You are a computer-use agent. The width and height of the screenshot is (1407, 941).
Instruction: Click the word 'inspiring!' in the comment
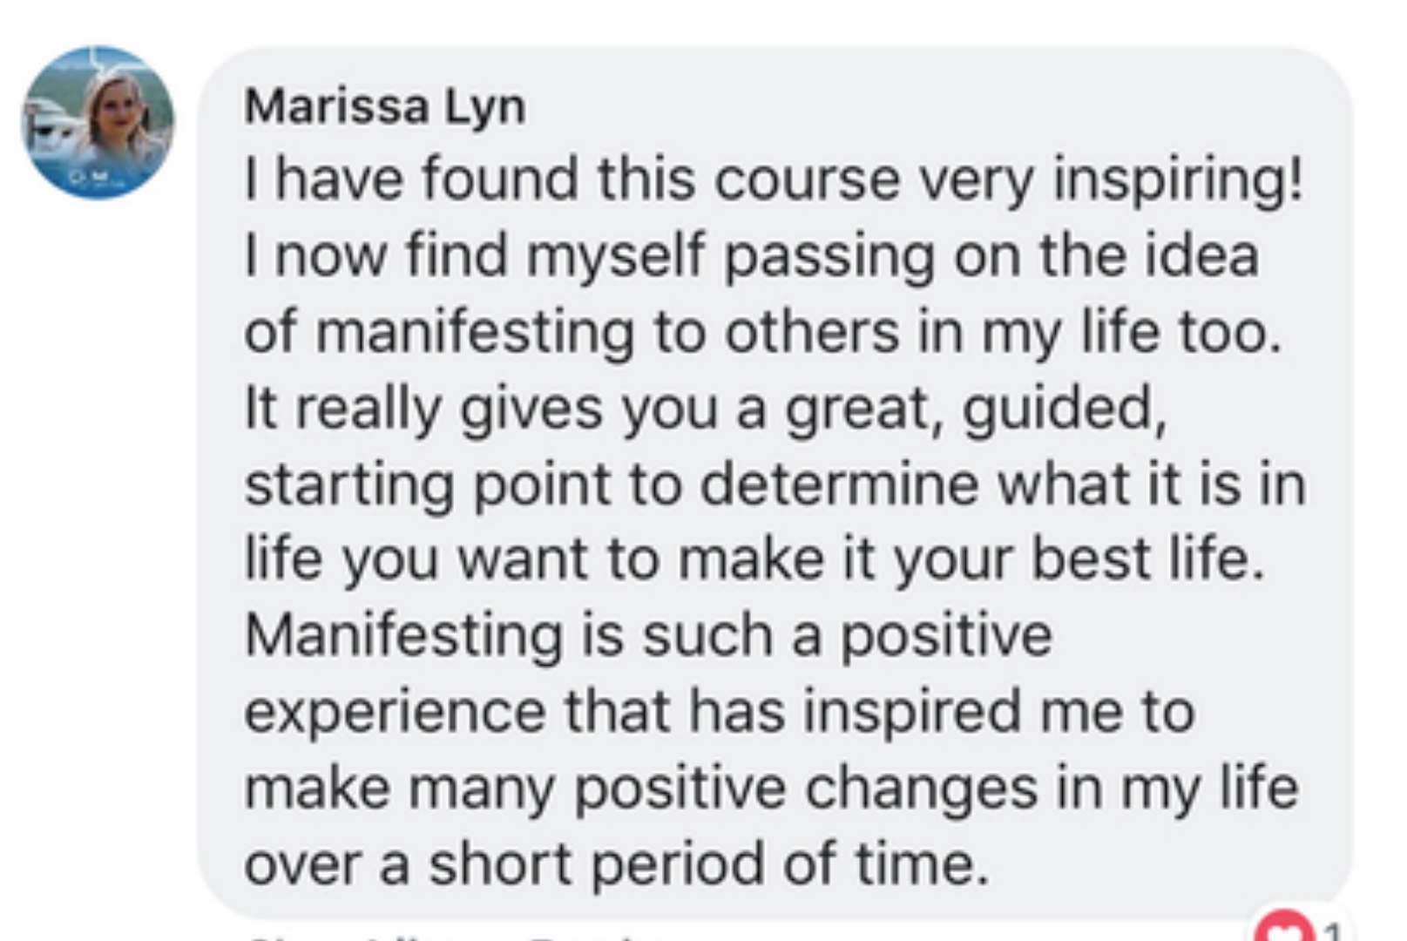1178,180
